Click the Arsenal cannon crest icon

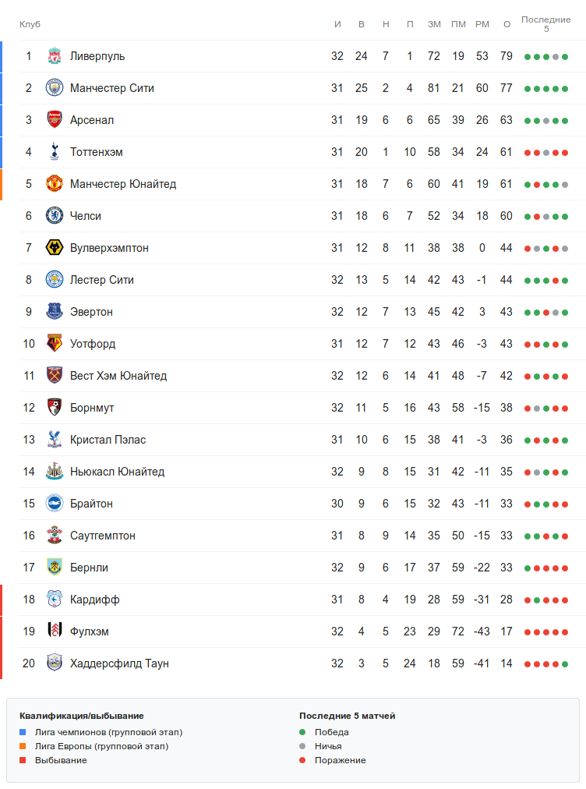tap(54, 120)
